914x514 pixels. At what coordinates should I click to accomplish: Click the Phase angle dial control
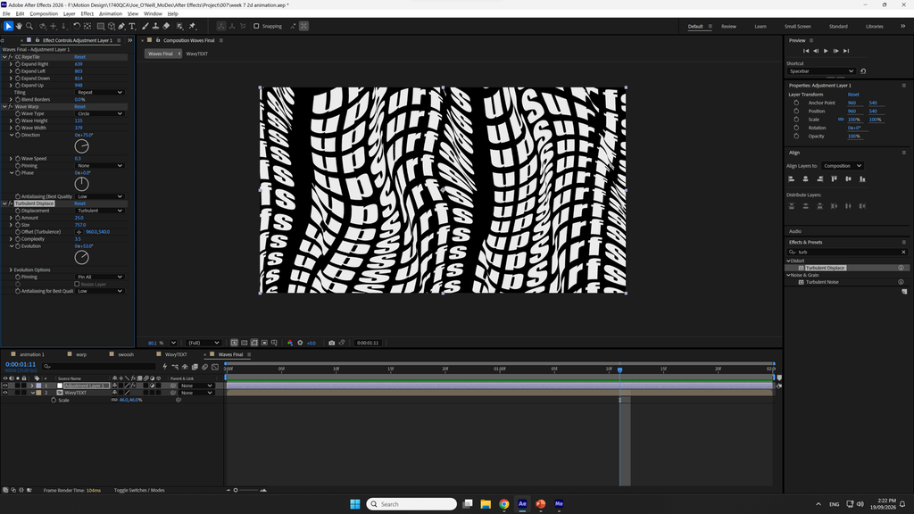click(81, 184)
